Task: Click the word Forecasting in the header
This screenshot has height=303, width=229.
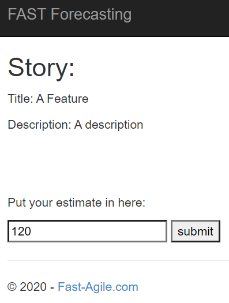Action: (91, 15)
